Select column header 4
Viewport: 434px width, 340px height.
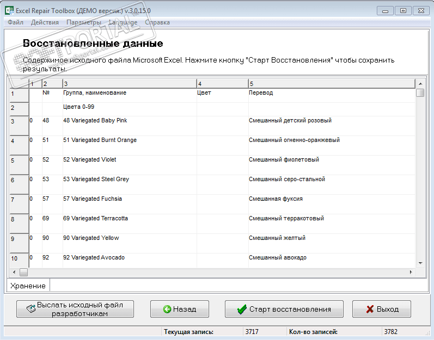click(223, 84)
